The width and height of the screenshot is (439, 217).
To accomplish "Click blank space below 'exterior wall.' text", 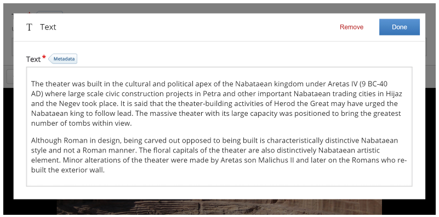I will (219, 180).
